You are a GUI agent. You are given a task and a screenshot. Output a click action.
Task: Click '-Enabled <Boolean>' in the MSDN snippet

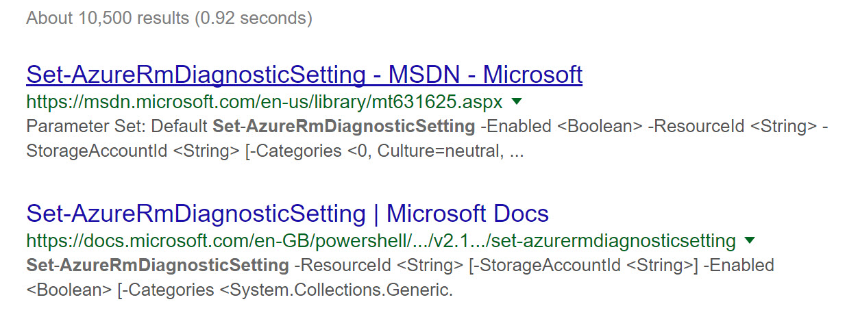pyautogui.click(x=561, y=127)
